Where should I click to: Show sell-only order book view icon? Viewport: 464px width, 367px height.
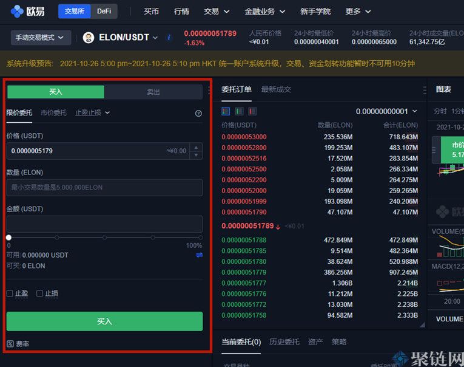(252, 111)
